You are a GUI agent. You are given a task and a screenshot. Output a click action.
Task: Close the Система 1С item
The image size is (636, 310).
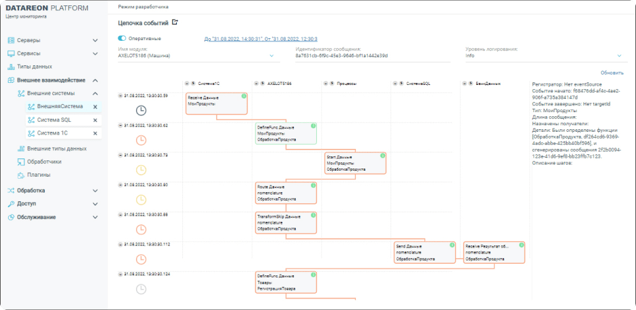(x=95, y=133)
